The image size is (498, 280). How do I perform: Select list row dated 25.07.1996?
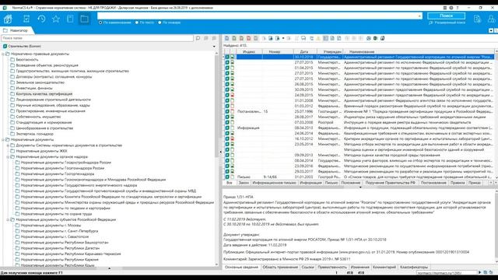359,111
